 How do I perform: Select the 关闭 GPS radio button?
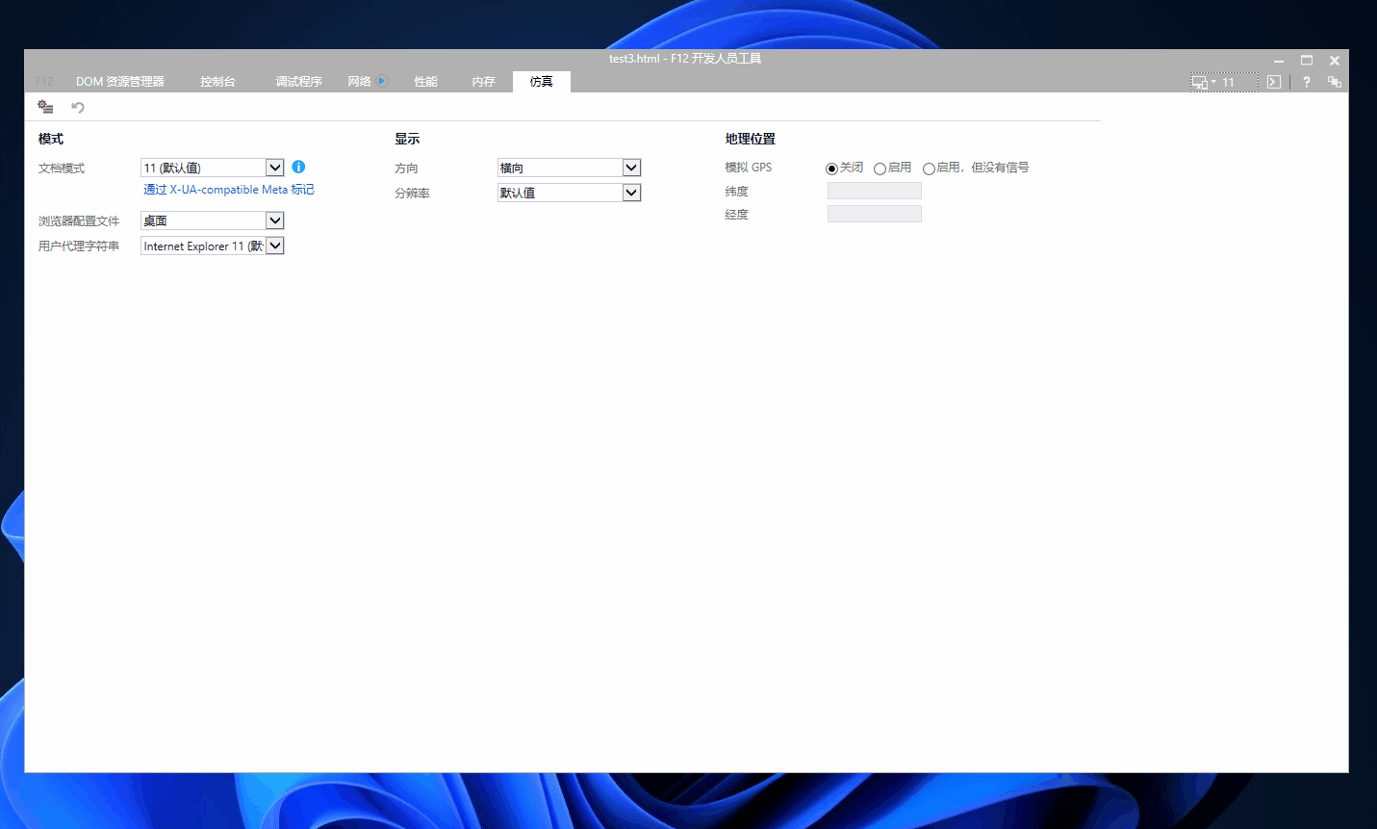pos(831,168)
